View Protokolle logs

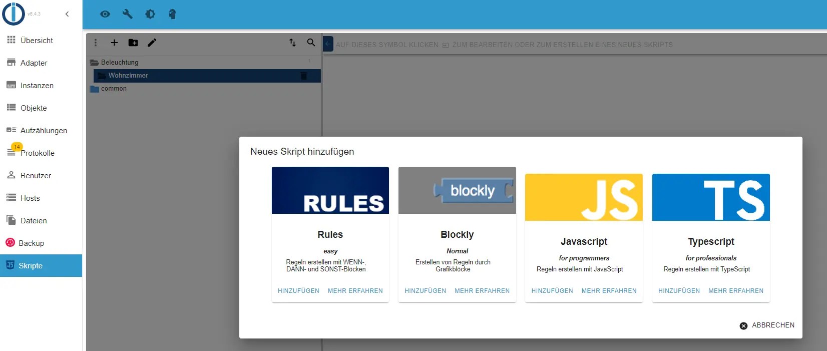(41, 153)
